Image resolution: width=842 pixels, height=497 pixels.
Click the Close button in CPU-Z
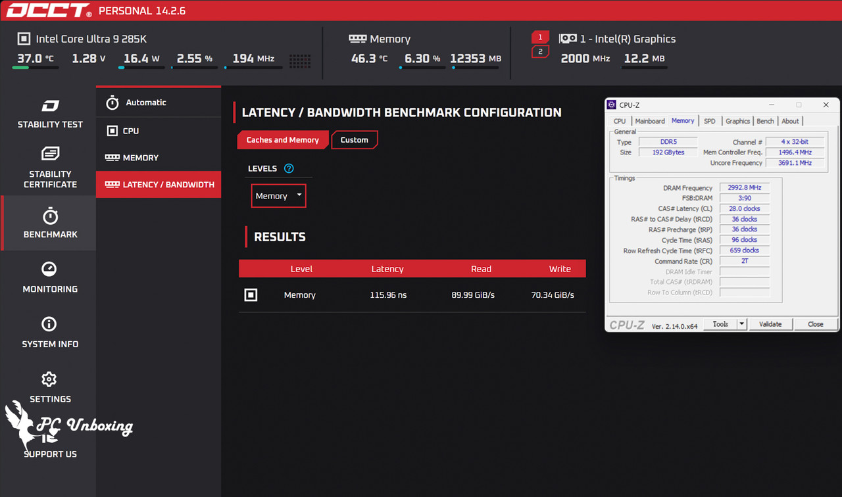coord(816,324)
